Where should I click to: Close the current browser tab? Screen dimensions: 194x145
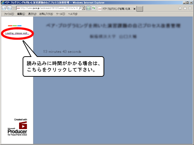pos(134,9)
